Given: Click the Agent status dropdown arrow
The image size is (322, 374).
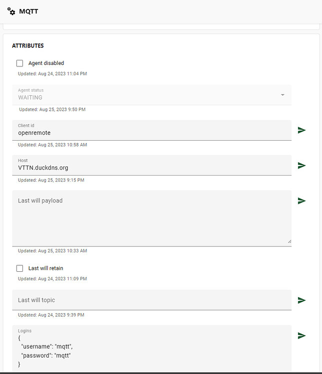Looking at the screenshot, I should point(283,95).
